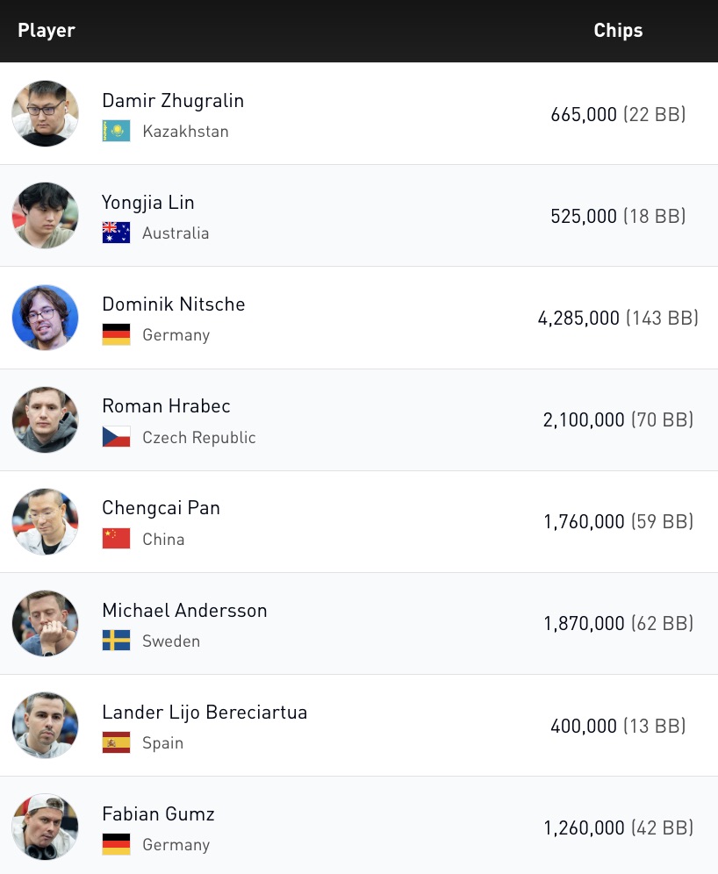
Task: Click the Fabian Gumz name link
Action: click(x=158, y=814)
